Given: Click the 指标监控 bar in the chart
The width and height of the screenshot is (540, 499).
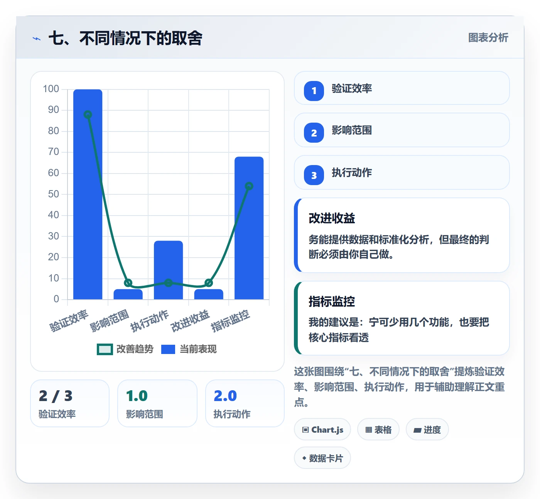Looking at the screenshot, I should click(x=249, y=228).
